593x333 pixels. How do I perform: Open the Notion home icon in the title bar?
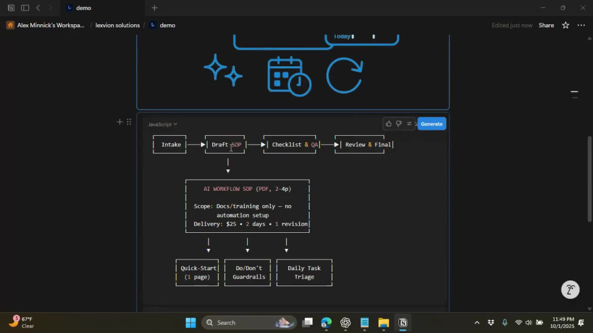[11, 8]
